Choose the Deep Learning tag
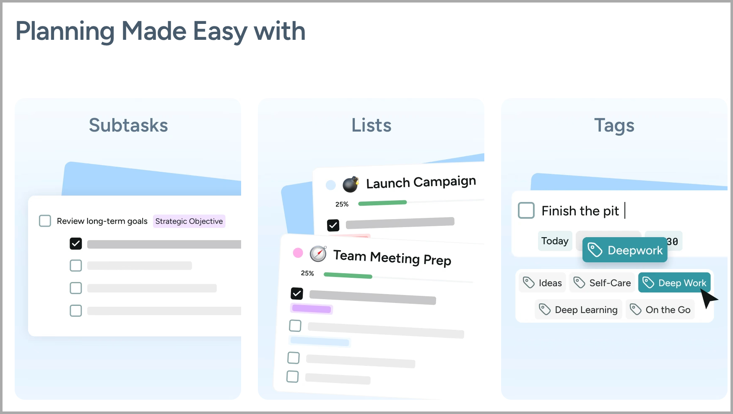This screenshot has height=414, width=733. 578,310
